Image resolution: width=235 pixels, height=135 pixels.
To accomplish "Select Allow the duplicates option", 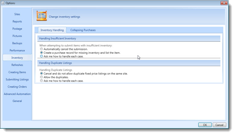I will pyautogui.click(x=41, y=77).
